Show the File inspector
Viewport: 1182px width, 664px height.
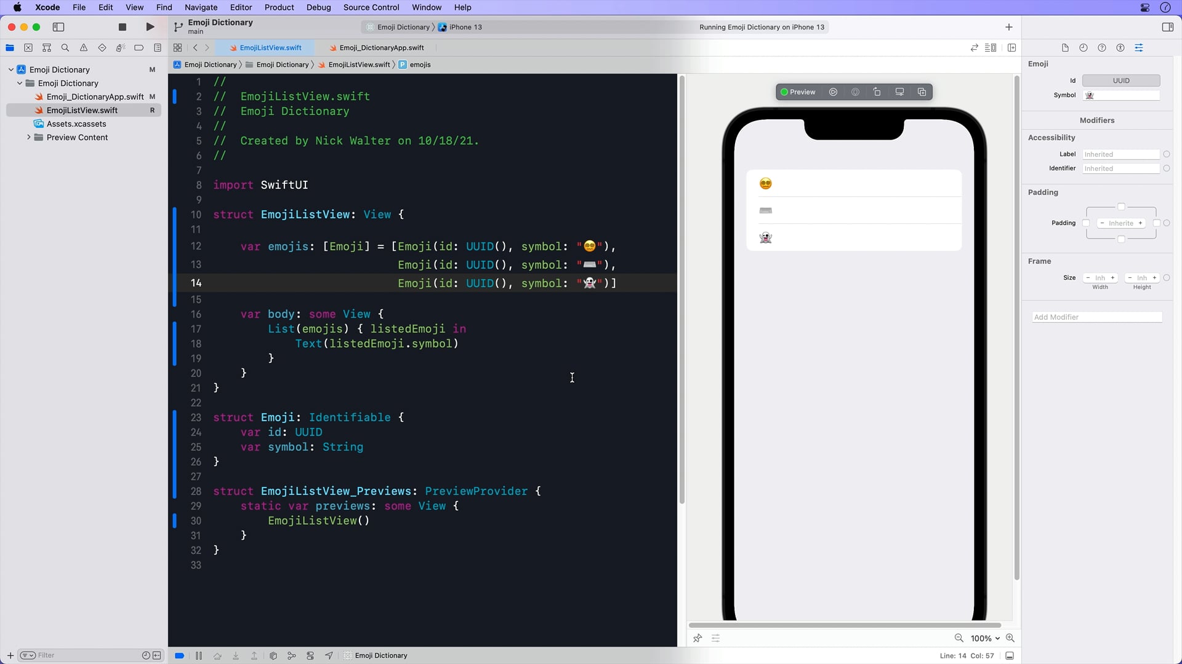click(x=1065, y=48)
